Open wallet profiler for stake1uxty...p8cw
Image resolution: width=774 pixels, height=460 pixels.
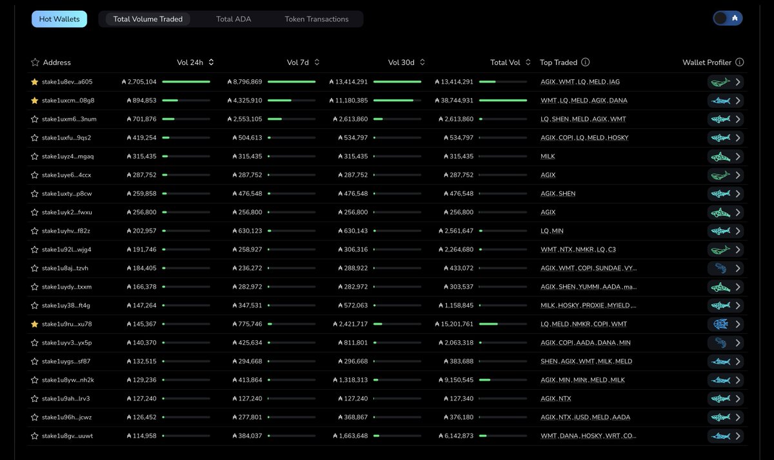[x=726, y=194]
